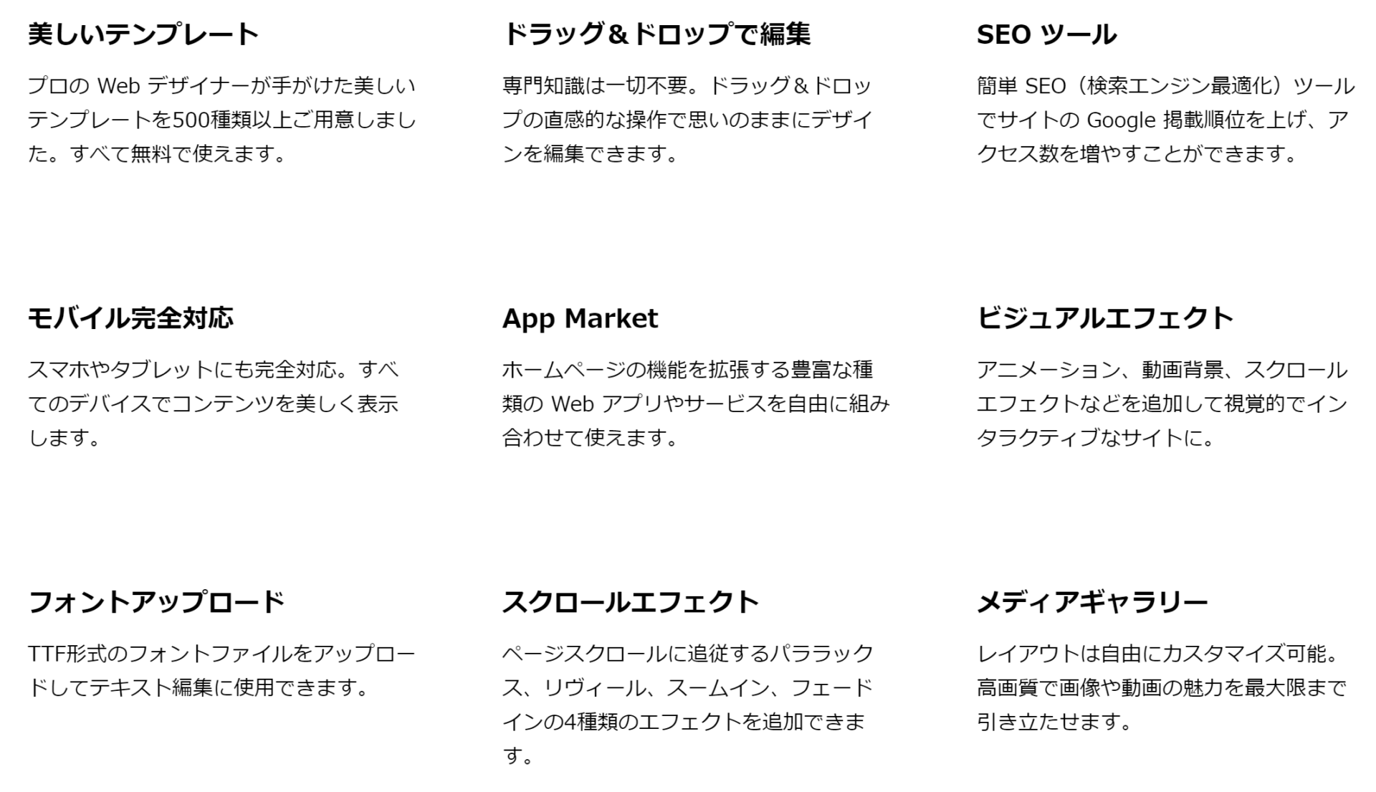This screenshot has height=792, width=1376.
Task: Open the App Market heading
Action: click(x=580, y=318)
